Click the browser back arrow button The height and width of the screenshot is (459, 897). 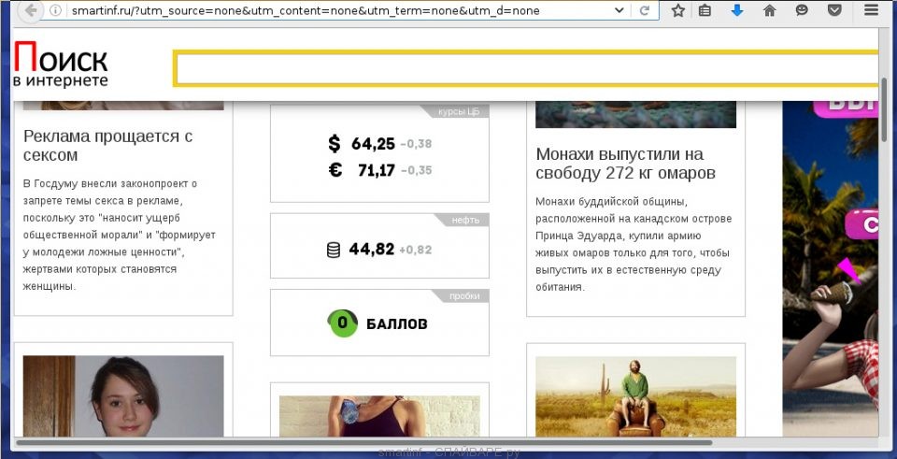pos(30,10)
